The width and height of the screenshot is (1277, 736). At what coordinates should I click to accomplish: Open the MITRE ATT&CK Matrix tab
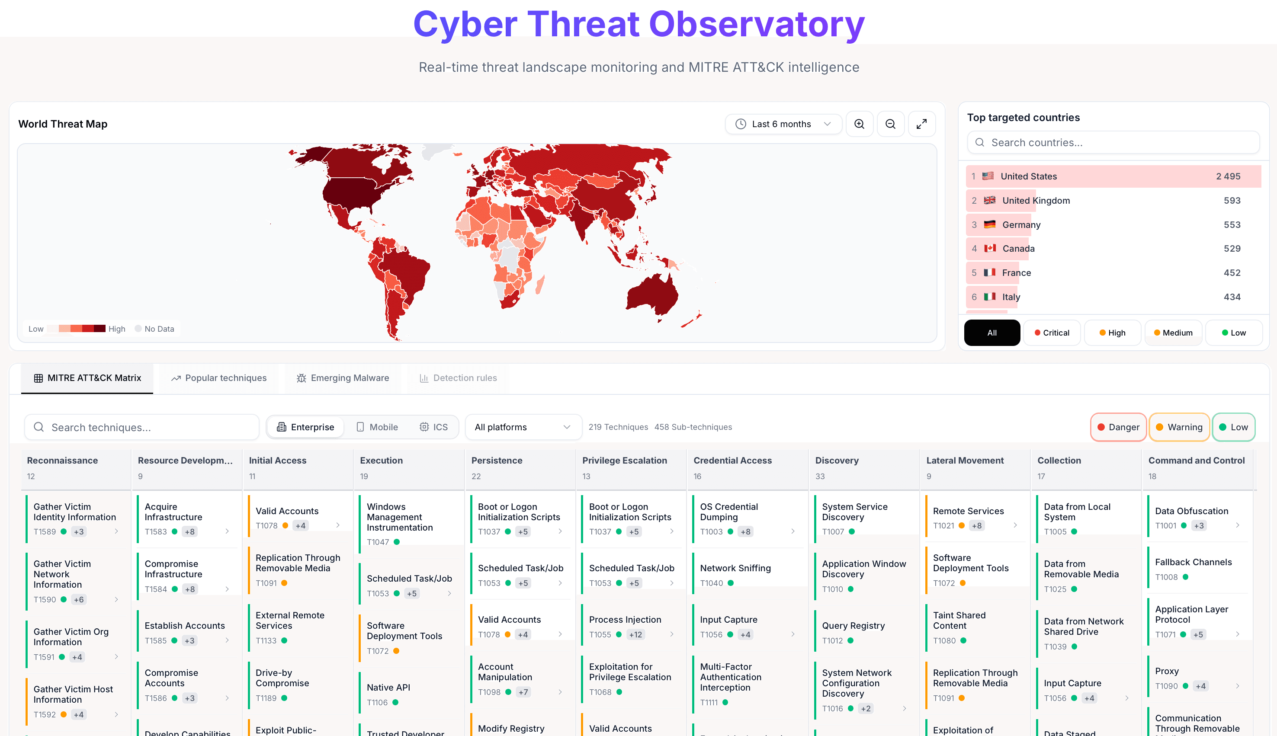point(87,378)
